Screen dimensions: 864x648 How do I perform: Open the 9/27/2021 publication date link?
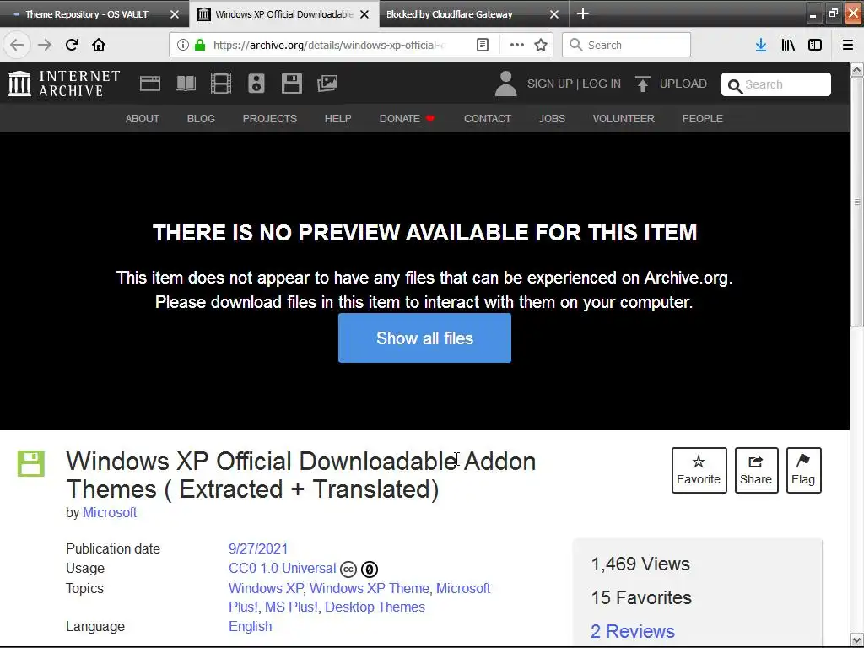(x=258, y=548)
